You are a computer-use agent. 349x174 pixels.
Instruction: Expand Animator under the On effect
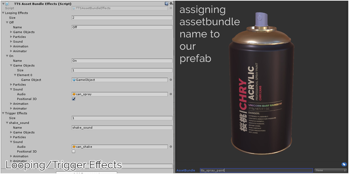[x=11, y=108]
